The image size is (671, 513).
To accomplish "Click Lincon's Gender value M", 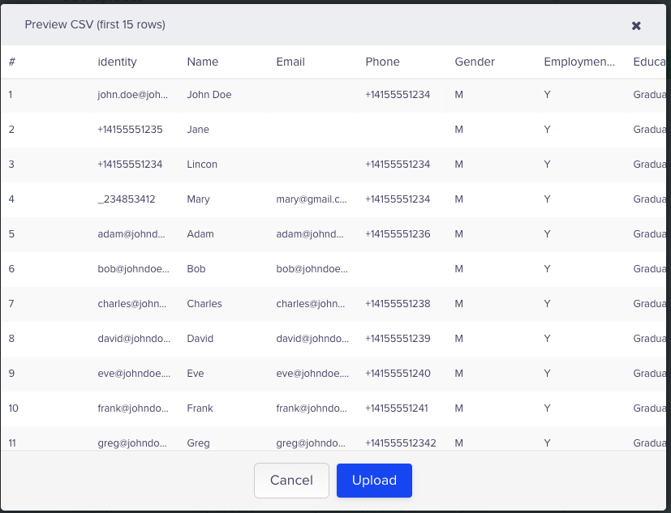I will 458,165.
